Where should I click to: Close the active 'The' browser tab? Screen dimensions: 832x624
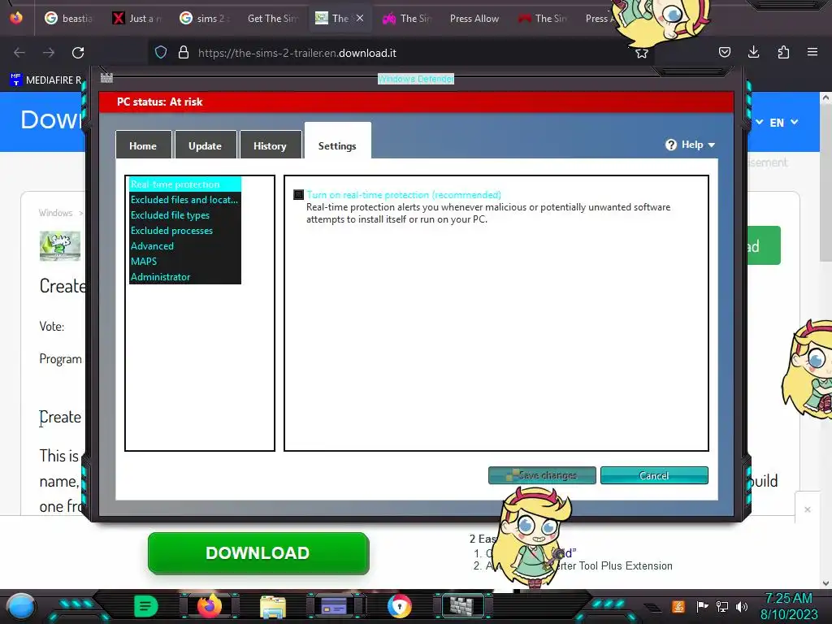click(x=360, y=18)
